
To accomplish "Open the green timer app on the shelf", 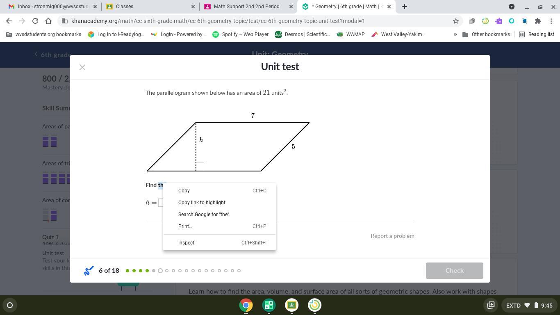I will [315, 305].
